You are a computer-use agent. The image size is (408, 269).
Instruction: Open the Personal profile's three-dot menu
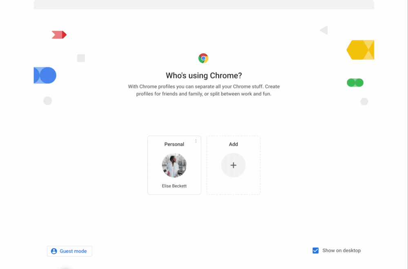tap(196, 141)
